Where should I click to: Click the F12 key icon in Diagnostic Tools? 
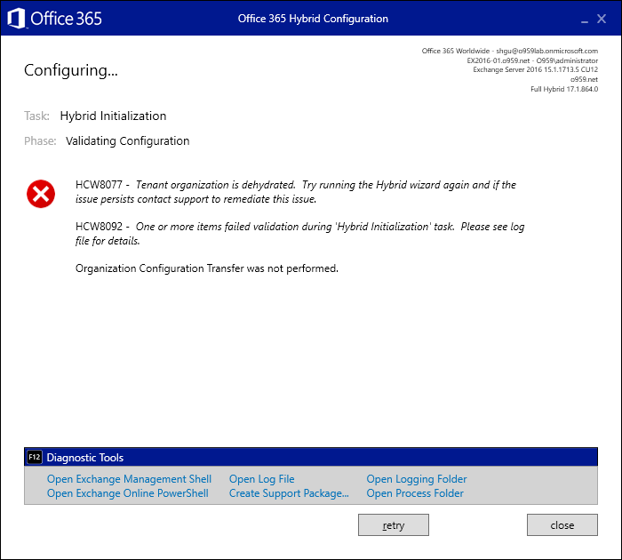coord(34,457)
